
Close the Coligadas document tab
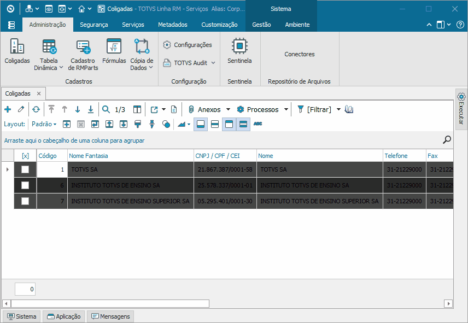tap(39, 93)
